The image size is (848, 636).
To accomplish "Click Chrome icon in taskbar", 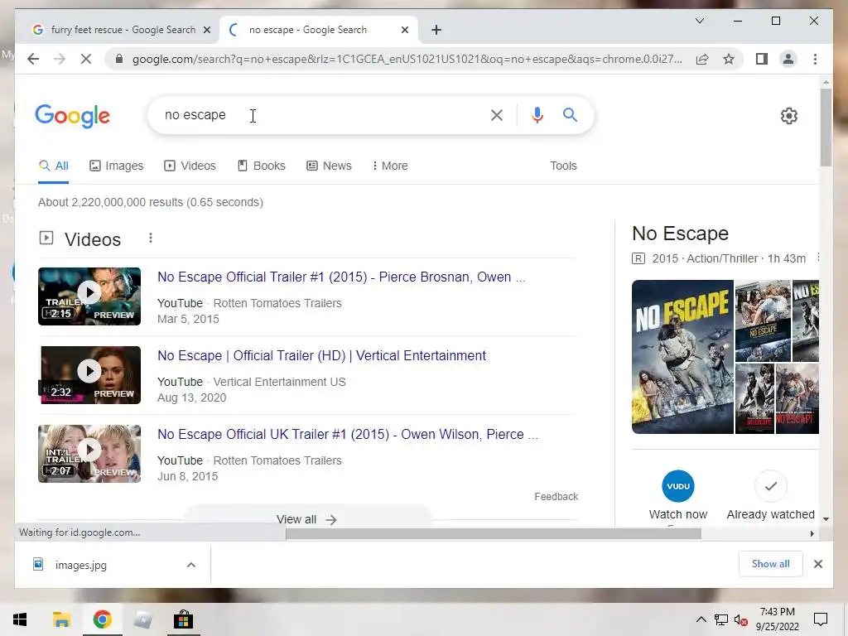I will pyautogui.click(x=102, y=619).
